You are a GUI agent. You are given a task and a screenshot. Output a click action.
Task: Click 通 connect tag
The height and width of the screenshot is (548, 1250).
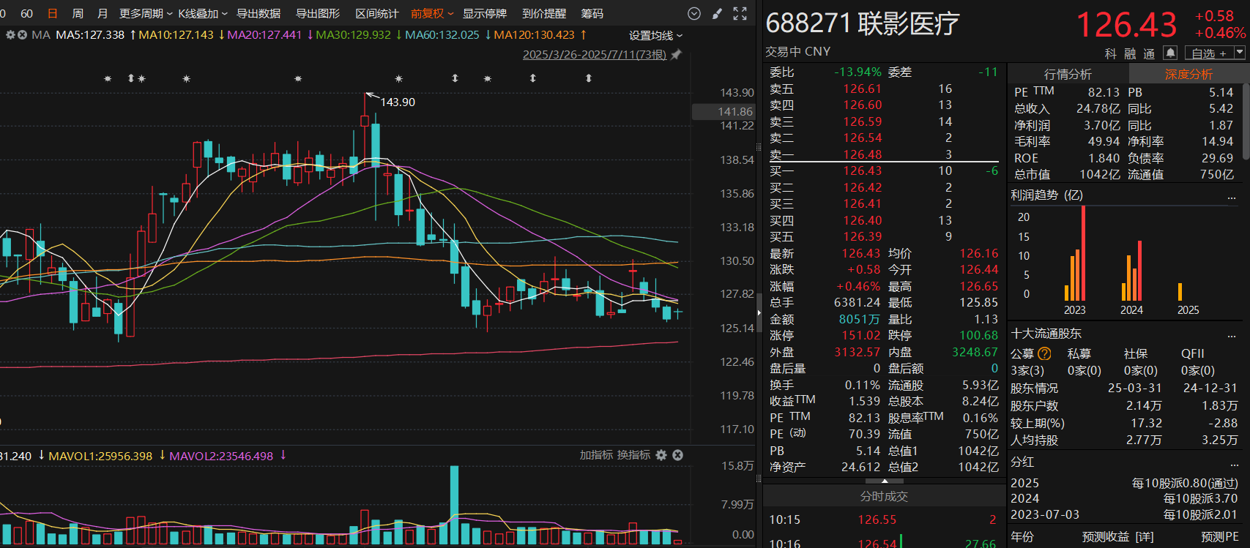(x=1149, y=53)
